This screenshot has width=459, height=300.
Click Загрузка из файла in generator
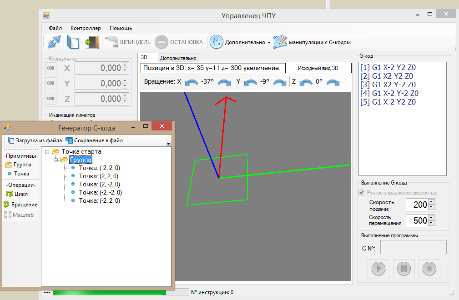pyautogui.click(x=35, y=140)
